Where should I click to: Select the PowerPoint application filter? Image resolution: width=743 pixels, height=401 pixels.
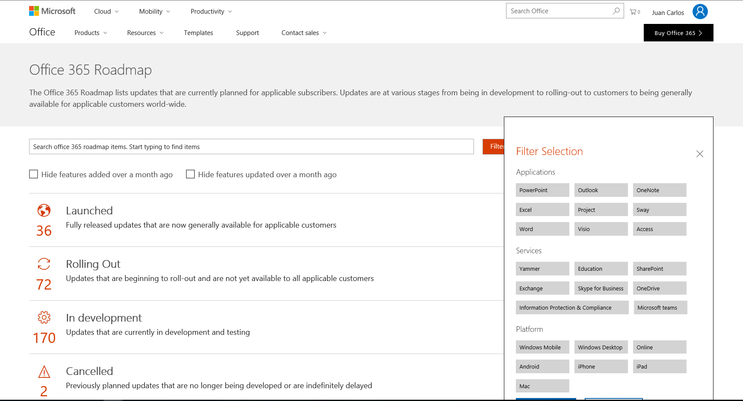click(542, 190)
